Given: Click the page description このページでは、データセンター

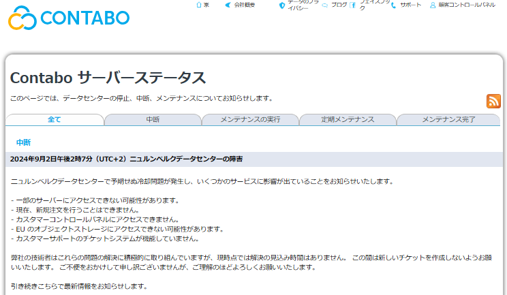Looking at the screenshot, I should (142, 98).
